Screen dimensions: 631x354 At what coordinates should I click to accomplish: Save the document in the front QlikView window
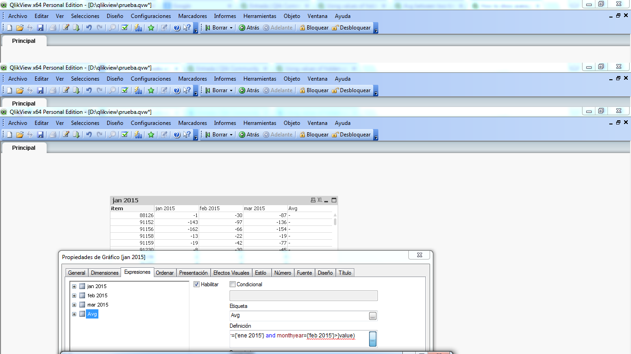pyautogui.click(x=40, y=135)
